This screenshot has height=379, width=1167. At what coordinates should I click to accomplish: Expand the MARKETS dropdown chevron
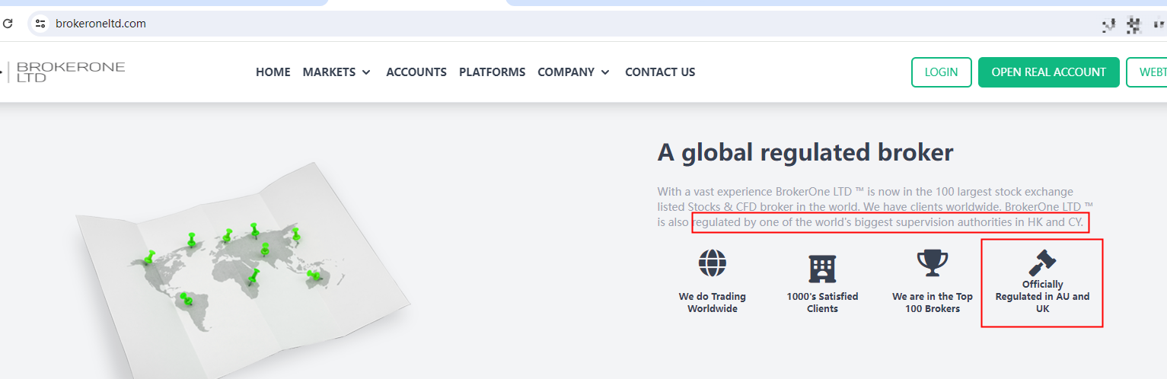point(366,72)
